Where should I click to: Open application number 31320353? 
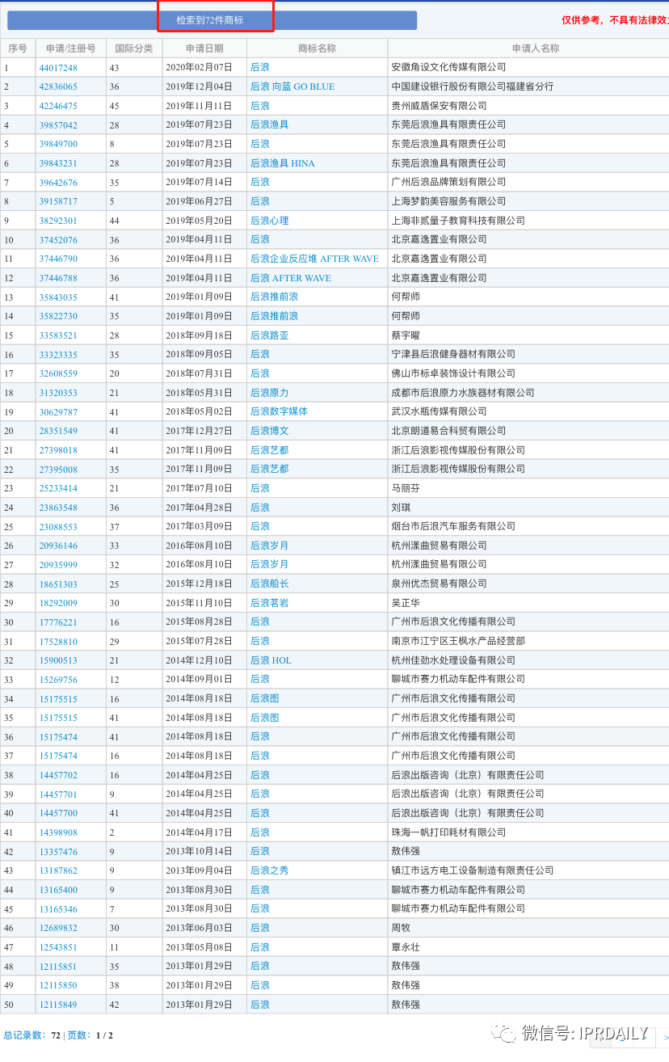[58, 393]
